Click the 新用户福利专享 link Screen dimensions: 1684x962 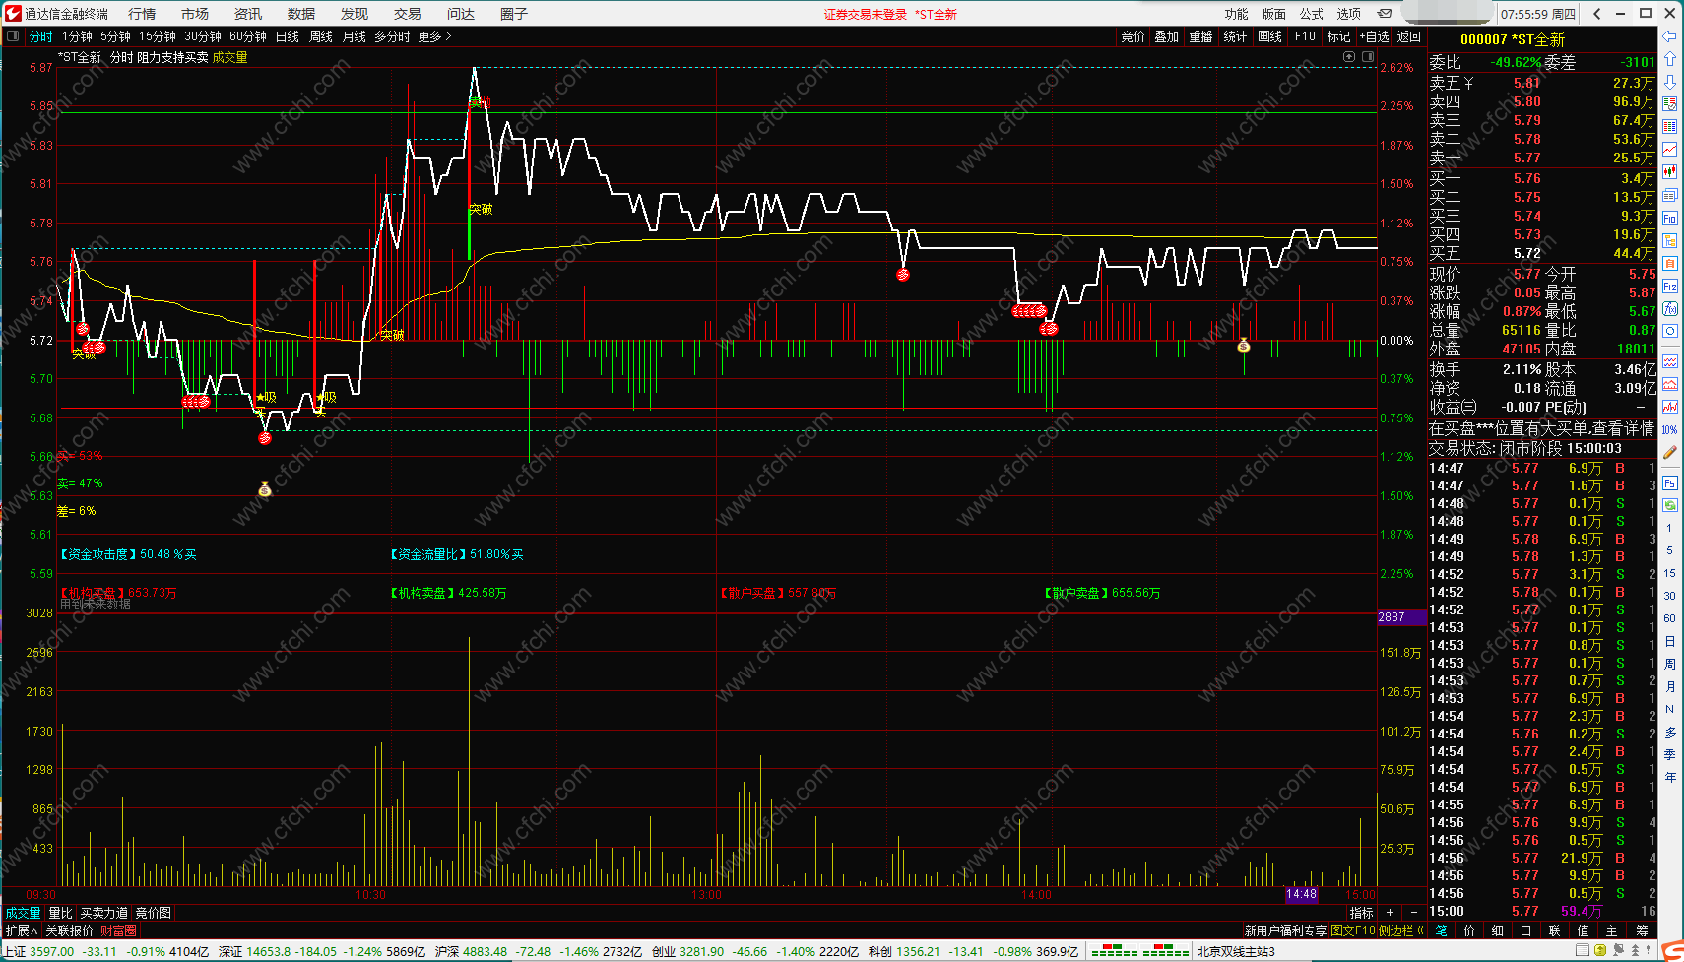pyautogui.click(x=1285, y=930)
